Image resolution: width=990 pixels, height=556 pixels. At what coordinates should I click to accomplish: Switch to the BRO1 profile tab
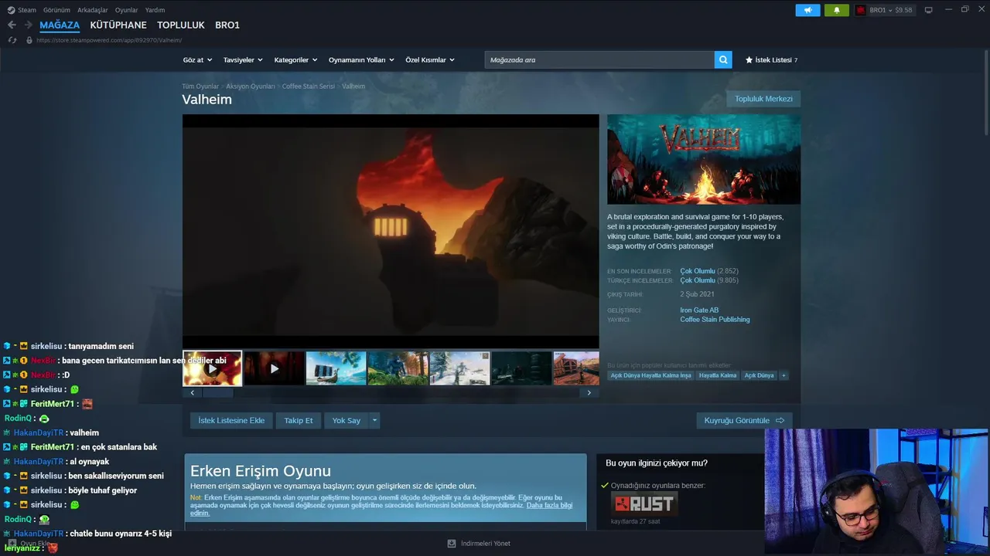pos(227,25)
